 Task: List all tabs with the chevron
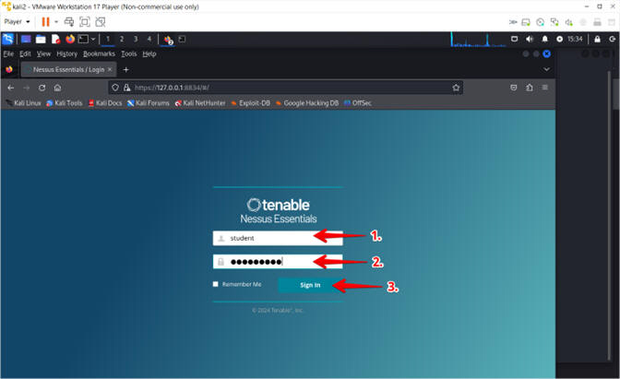[x=546, y=69]
